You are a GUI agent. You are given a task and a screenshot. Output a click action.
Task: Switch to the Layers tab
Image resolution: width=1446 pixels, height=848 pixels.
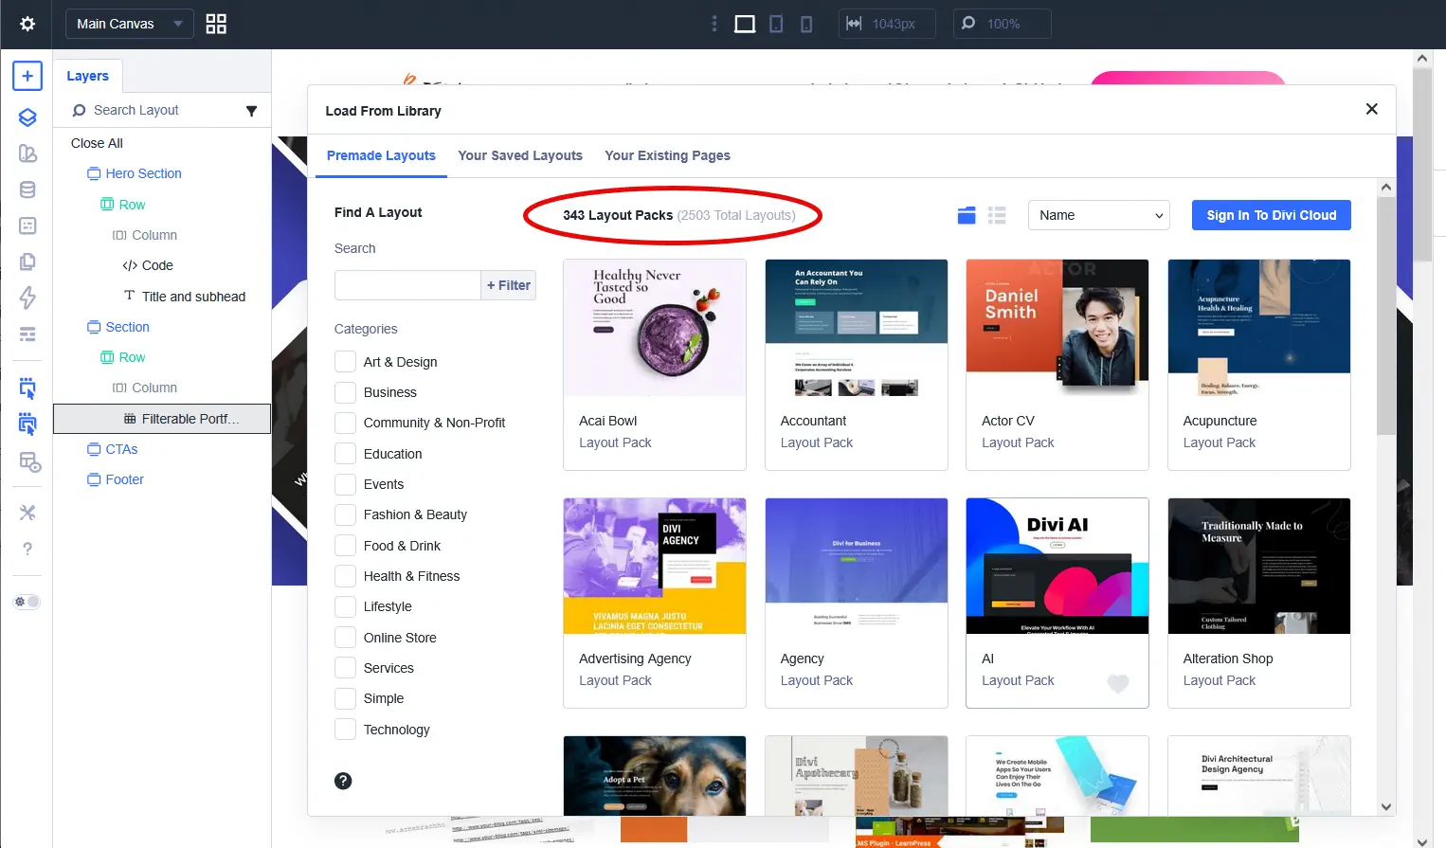87,76
